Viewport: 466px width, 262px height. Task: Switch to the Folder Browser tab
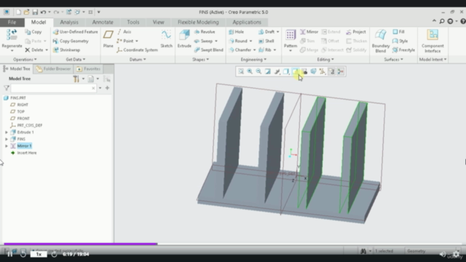click(x=53, y=69)
